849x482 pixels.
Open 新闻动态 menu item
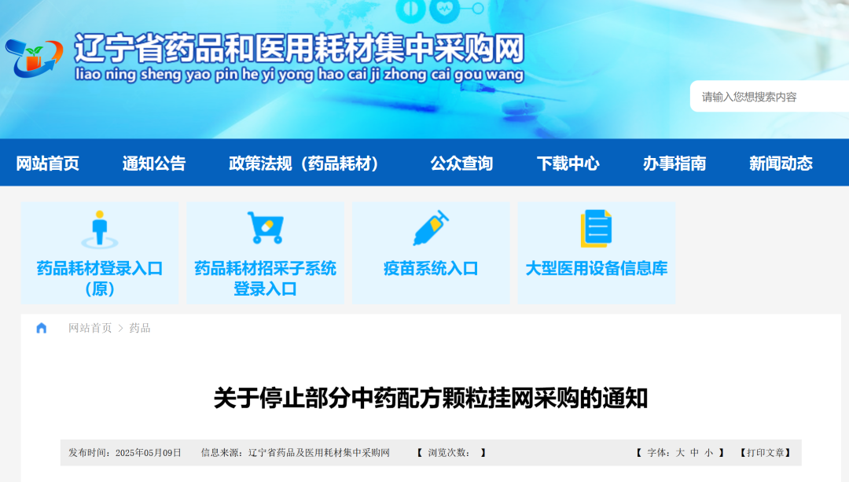pyautogui.click(x=781, y=163)
